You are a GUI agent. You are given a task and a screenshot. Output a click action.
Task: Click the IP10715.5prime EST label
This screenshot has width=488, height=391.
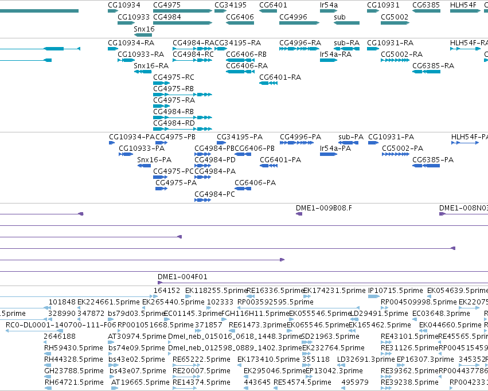[x=395, y=291]
